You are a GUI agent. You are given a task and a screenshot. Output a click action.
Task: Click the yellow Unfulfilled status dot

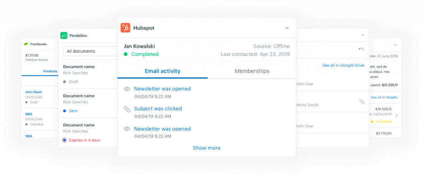coord(372,122)
